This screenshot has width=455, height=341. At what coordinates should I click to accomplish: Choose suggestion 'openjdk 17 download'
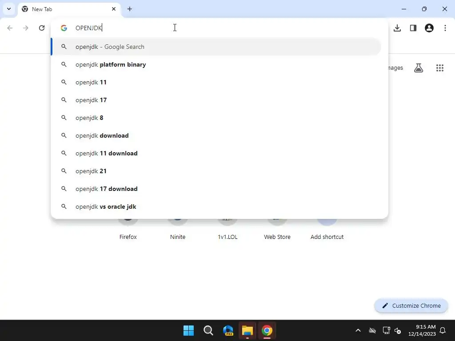click(216, 189)
